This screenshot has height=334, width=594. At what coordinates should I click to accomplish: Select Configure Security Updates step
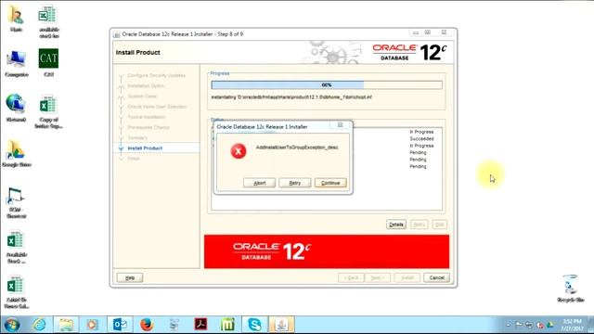pyautogui.click(x=157, y=75)
